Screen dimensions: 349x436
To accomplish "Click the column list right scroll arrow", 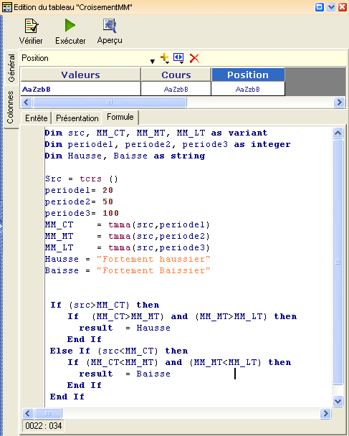I will (x=339, y=102).
